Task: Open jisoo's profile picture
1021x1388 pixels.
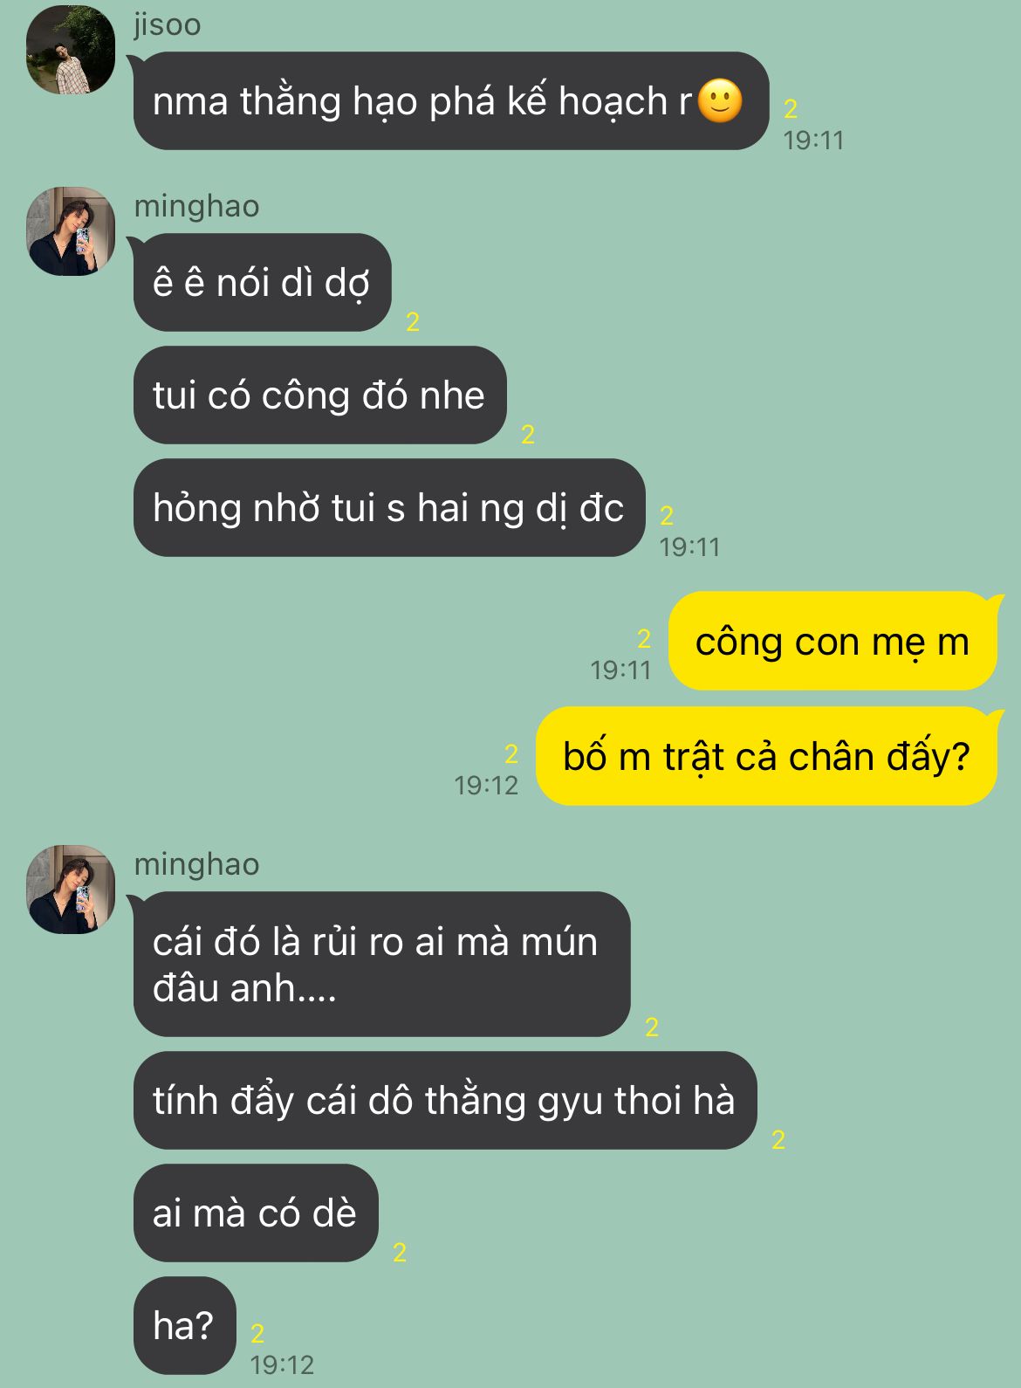Action: (x=71, y=49)
